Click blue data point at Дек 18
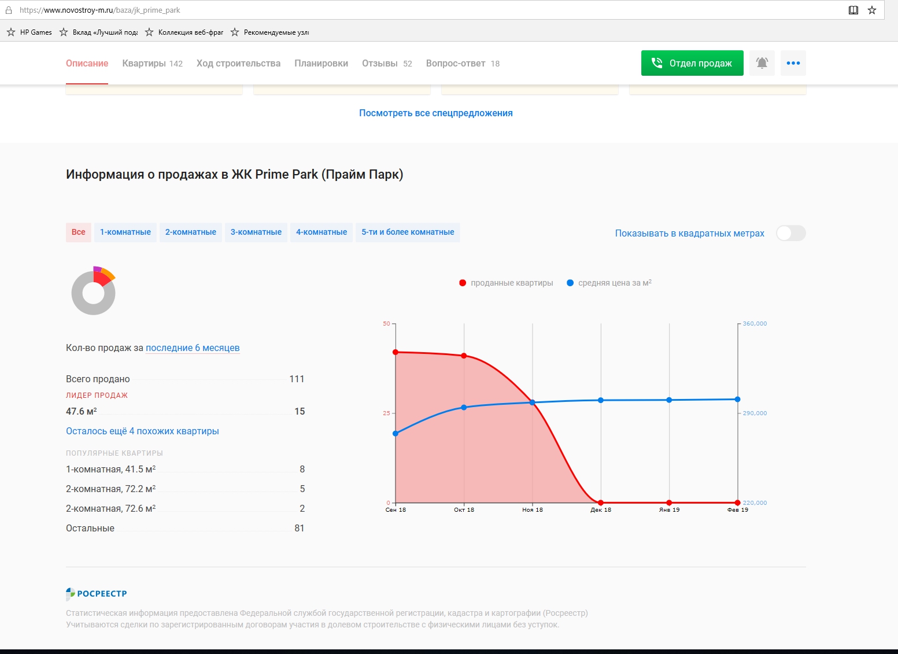 pos(601,400)
